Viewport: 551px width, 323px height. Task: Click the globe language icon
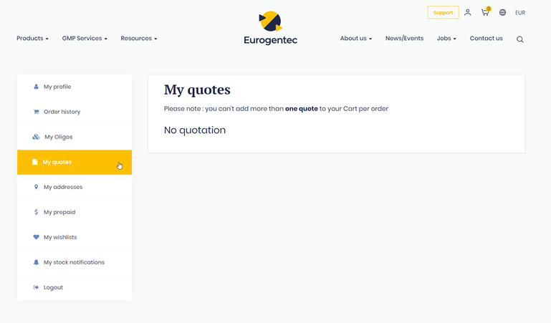pos(502,13)
